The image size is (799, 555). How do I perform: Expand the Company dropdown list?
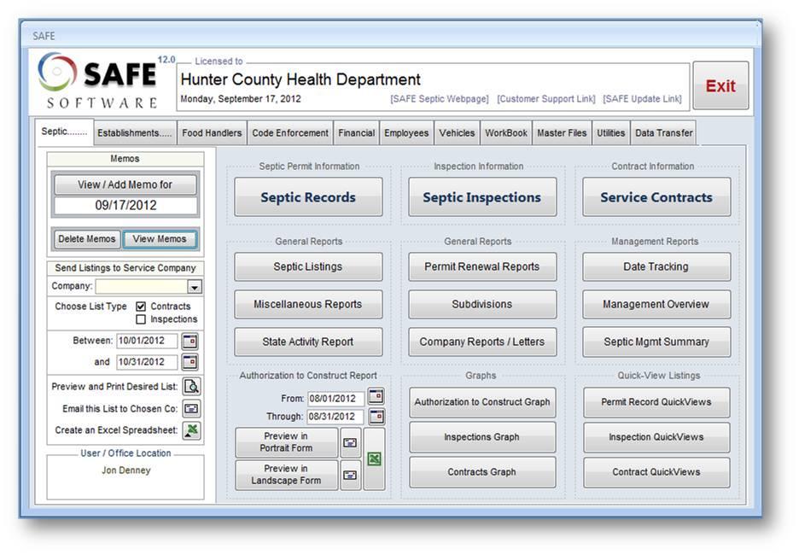click(195, 287)
